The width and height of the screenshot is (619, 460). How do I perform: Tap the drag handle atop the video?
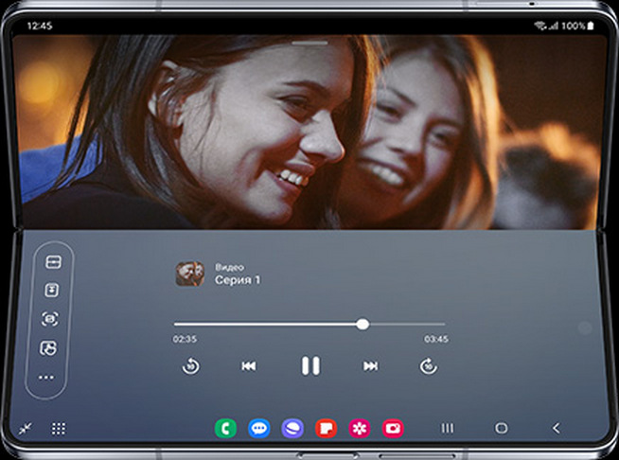click(309, 43)
